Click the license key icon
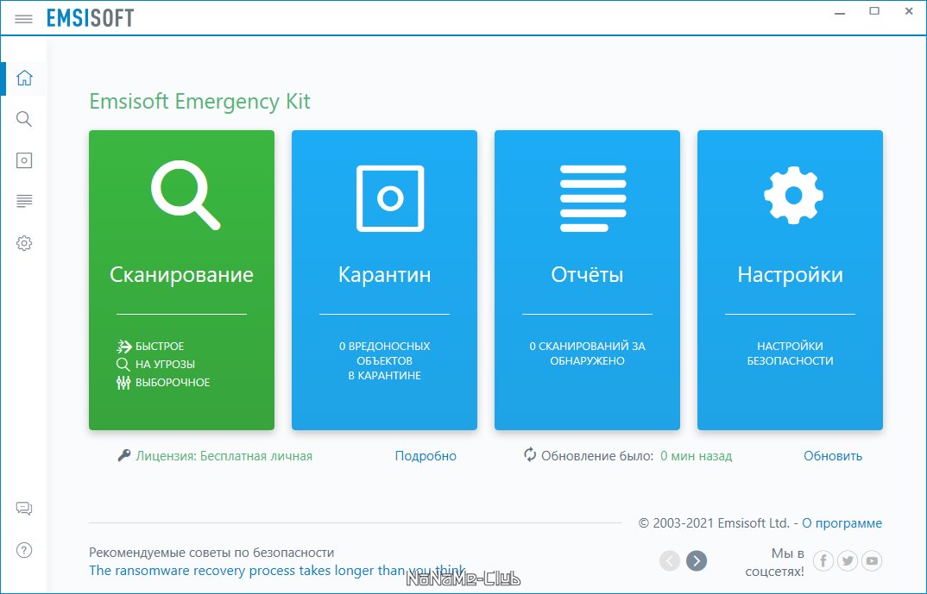 click(x=123, y=456)
